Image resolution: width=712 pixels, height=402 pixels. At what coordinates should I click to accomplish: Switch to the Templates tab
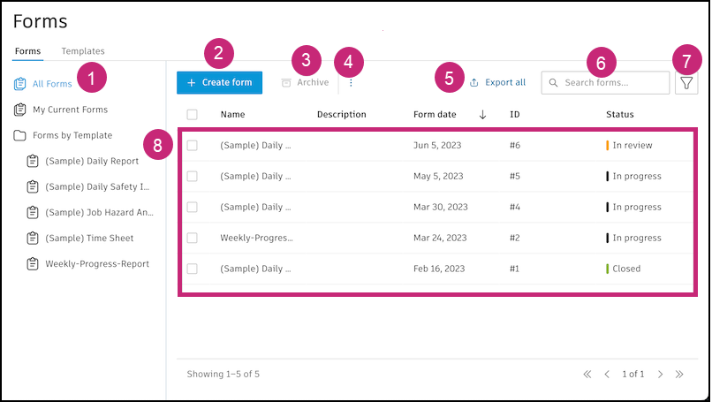tap(83, 51)
